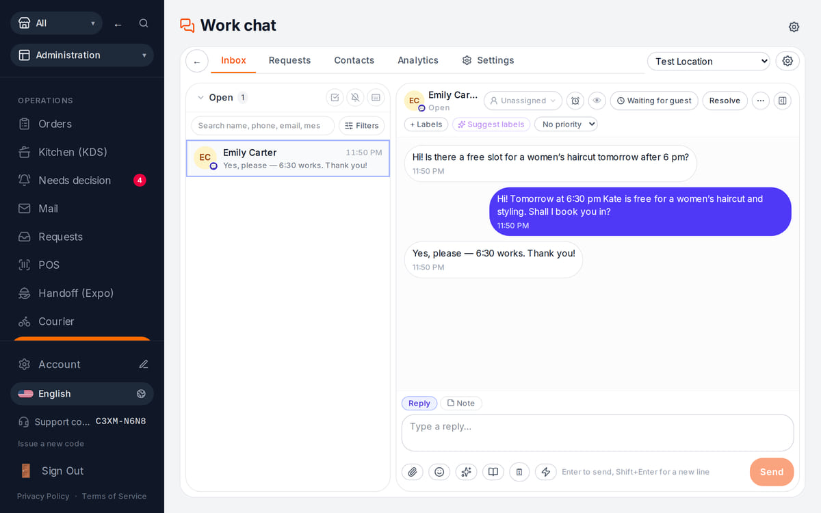Viewport: 821px width, 513px height.
Task: Click the Type a reply text box
Action: (598, 433)
